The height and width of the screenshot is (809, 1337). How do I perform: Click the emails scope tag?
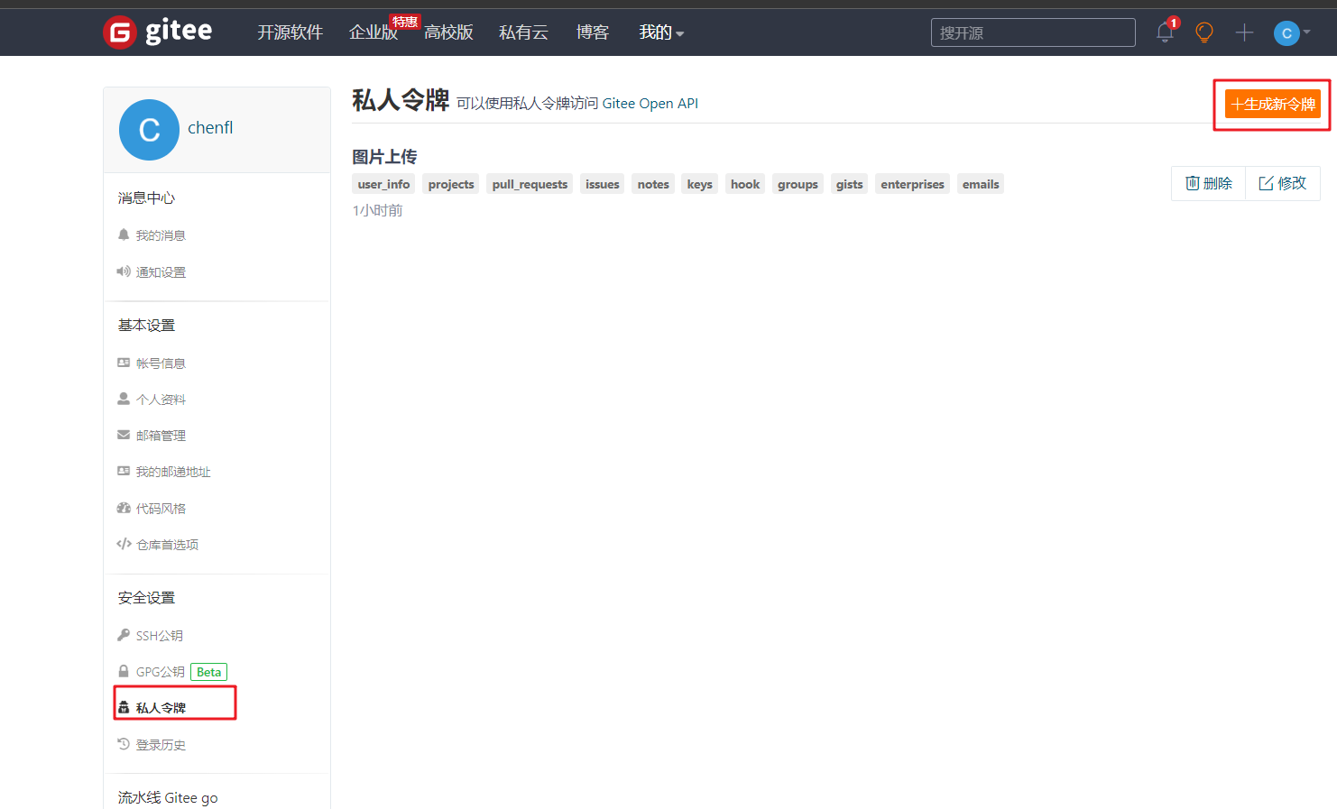[x=981, y=184]
